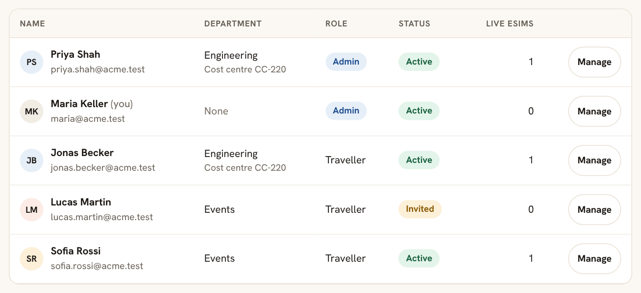Screen dimensions: 641x293
Task: Click Traveller role for Sofia Rossi
Action: (x=345, y=258)
